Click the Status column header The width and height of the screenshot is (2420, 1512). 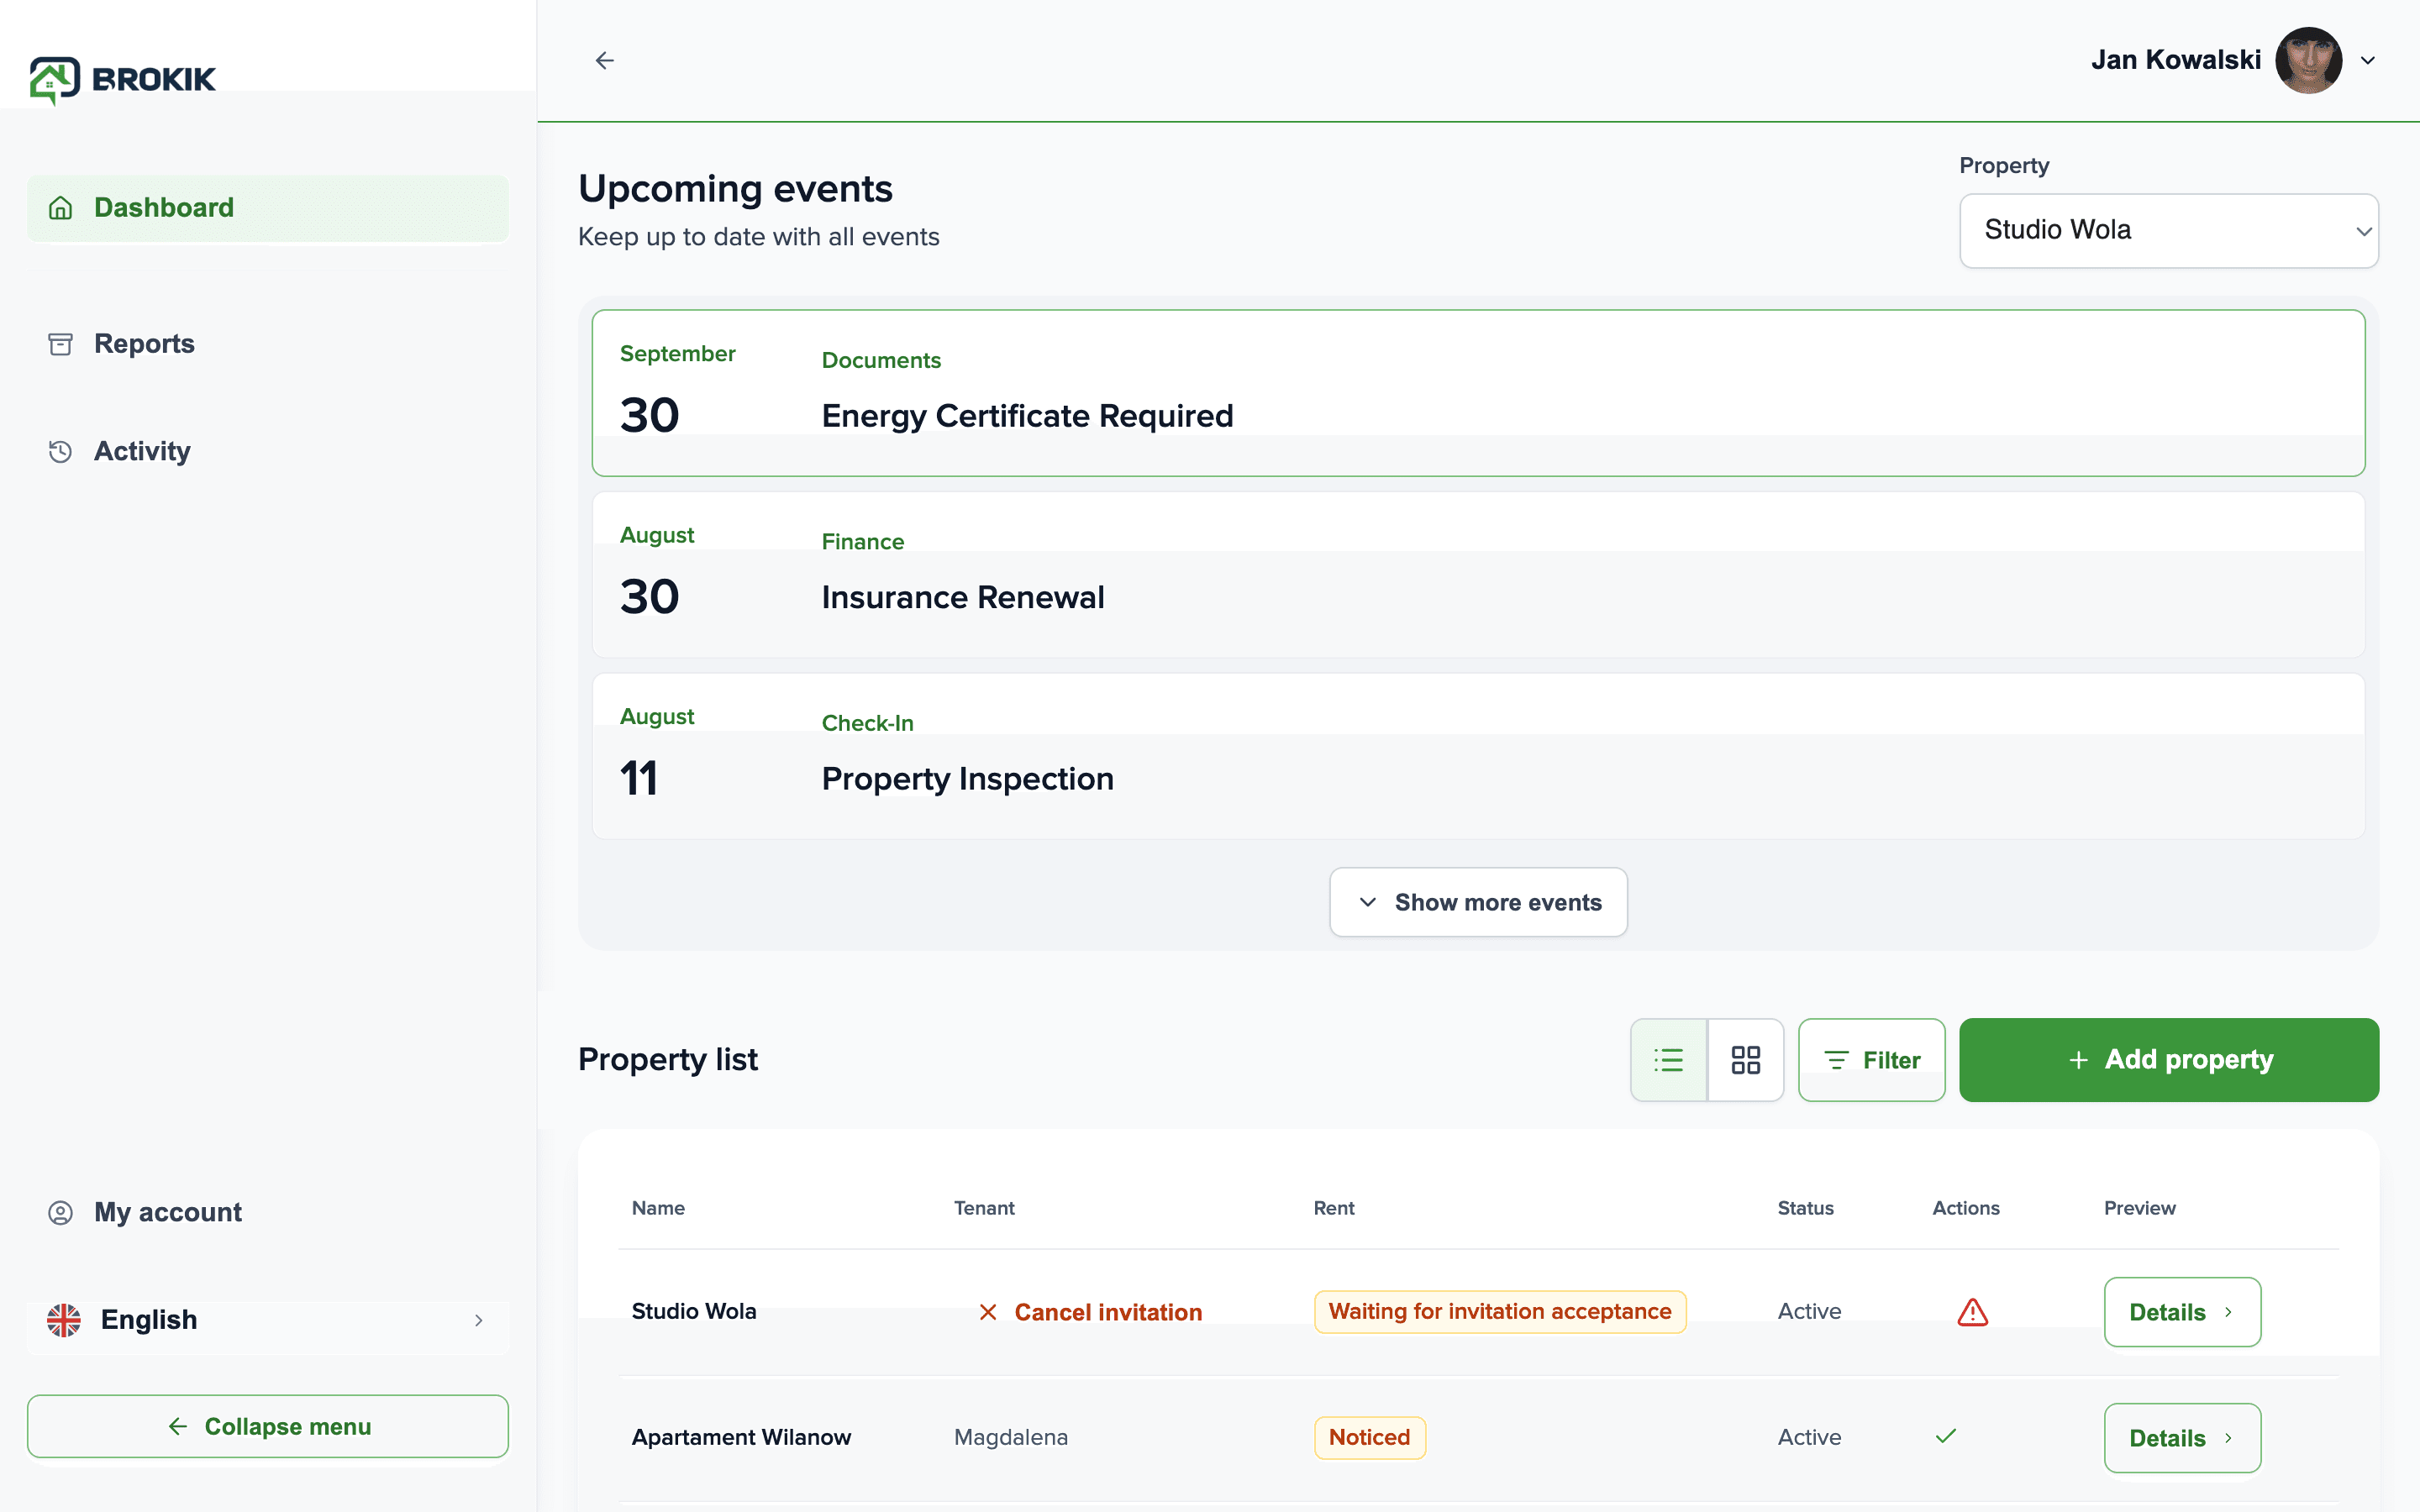click(x=1806, y=1208)
